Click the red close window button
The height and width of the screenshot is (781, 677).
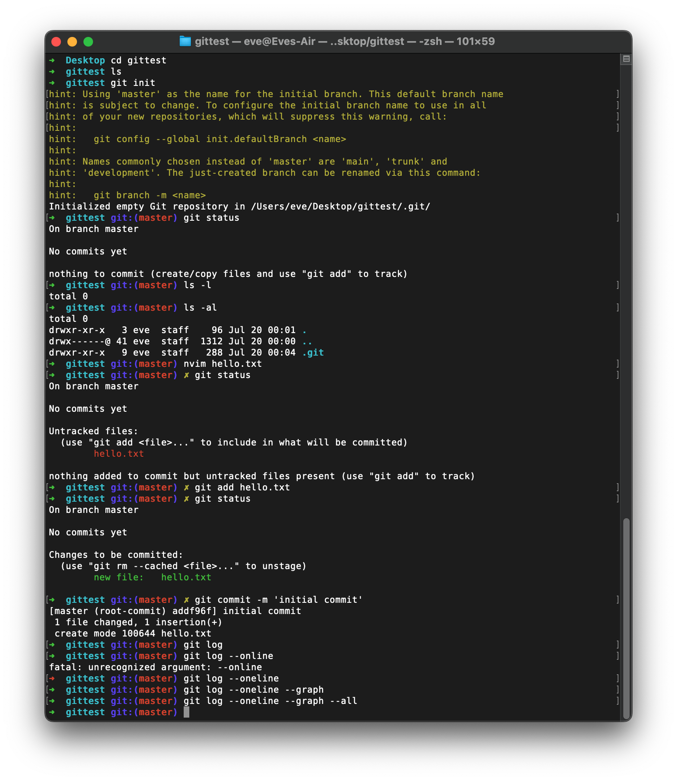(56, 42)
